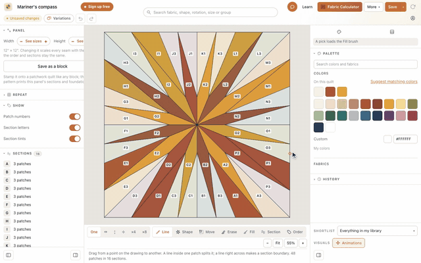This screenshot has height=263, width=421.
Task: Open the palette tab icon in right panel
Action: pos(339,32)
